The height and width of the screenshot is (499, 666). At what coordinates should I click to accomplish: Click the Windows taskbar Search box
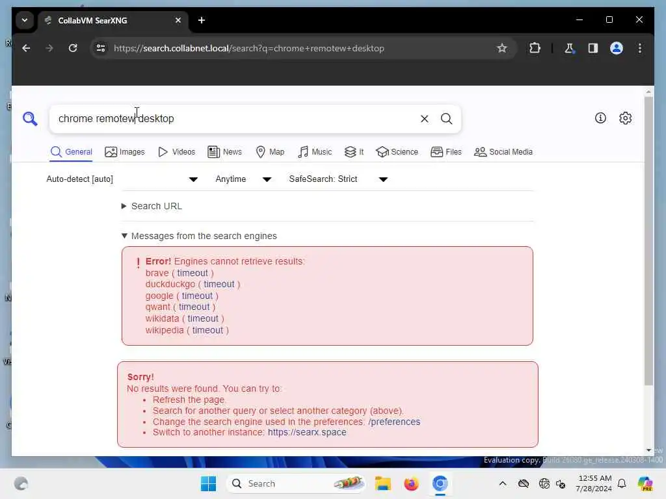click(296, 483)
